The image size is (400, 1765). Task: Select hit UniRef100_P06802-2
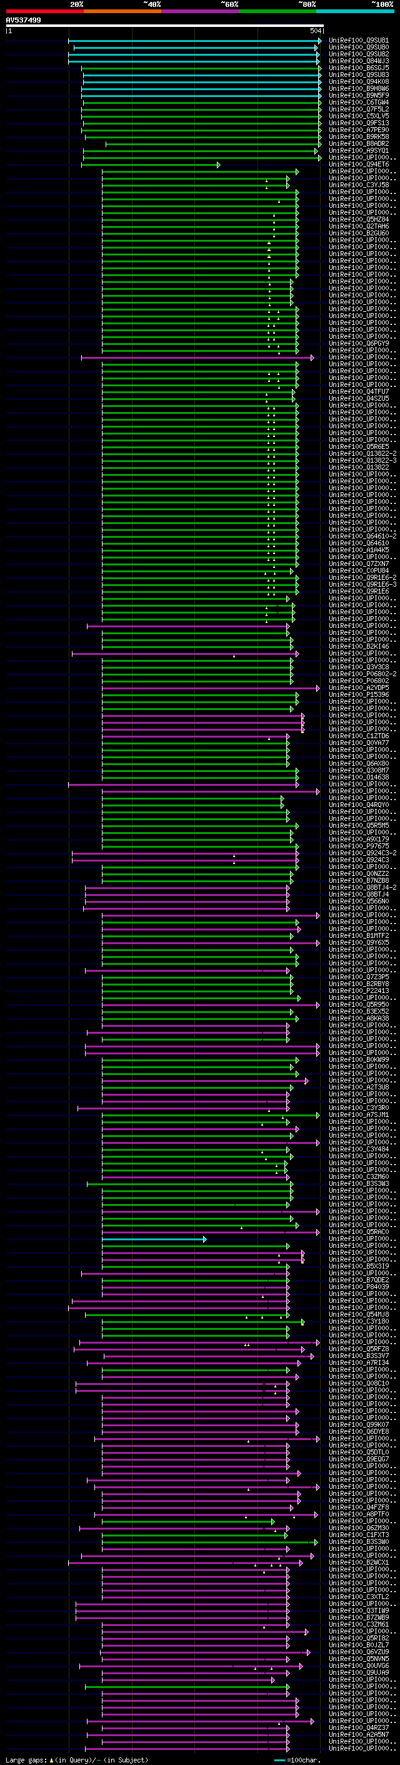[x=362, y=674]
